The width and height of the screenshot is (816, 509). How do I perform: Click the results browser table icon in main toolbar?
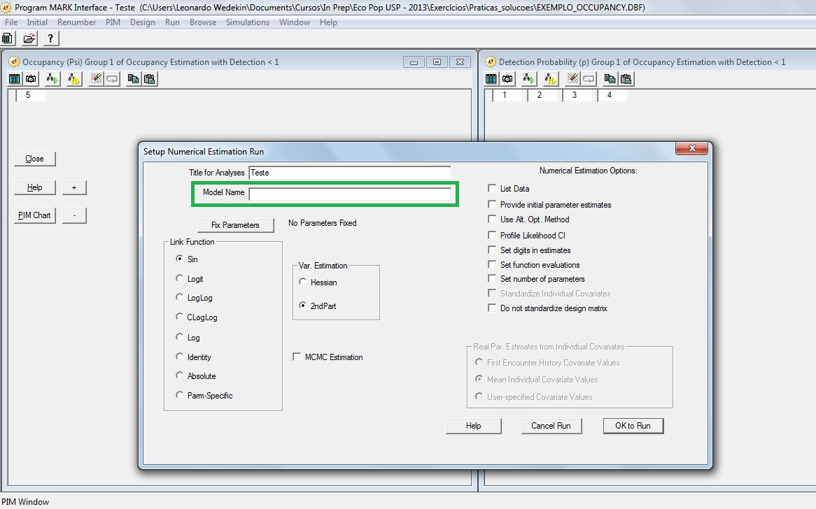point(7,38)
